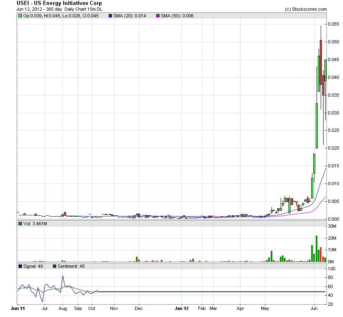Click the Jan 12 date axis label
The image size is (343, 317).
coord(181,308)
